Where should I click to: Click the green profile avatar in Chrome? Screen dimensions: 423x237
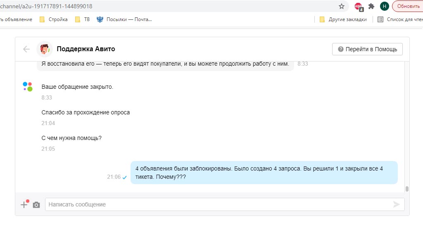tap(385, 6)
